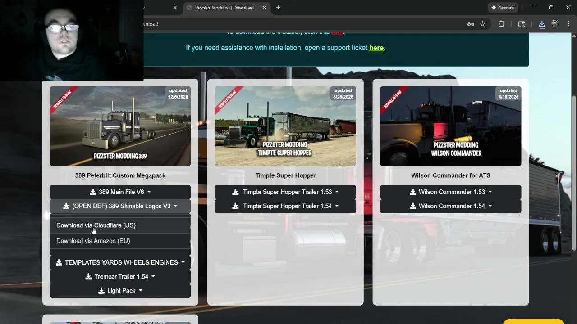Click the 'Timpte Super Hopper' card title
Screen dimensions: 577x324
(x=286, y=175)
